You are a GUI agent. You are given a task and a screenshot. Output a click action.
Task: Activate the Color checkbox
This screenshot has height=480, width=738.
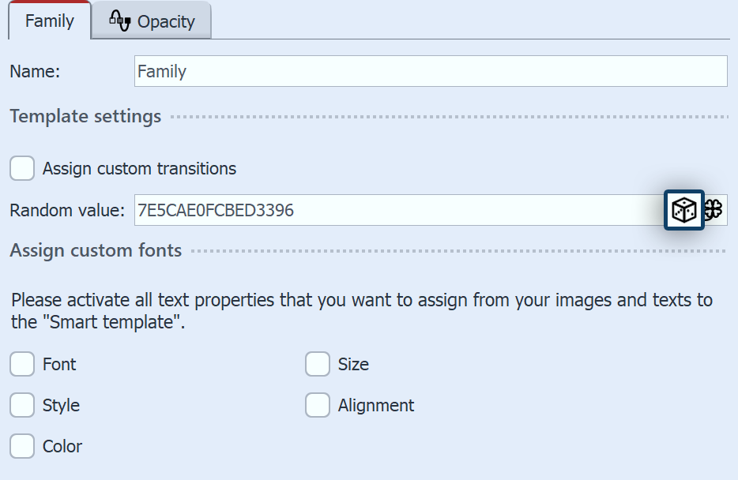[22, 446]
